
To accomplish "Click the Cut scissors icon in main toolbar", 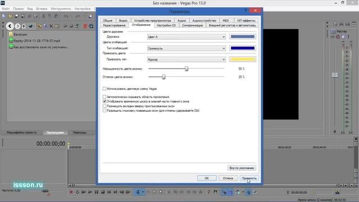I will (44, 16).
